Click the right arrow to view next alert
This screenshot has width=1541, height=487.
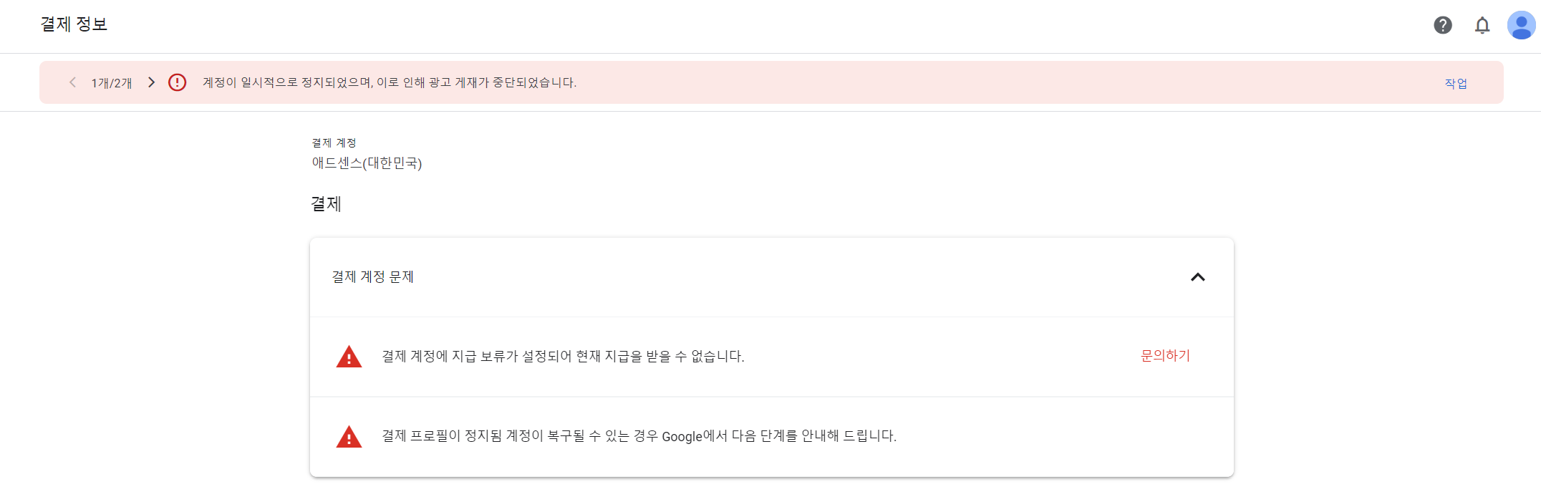151,82
